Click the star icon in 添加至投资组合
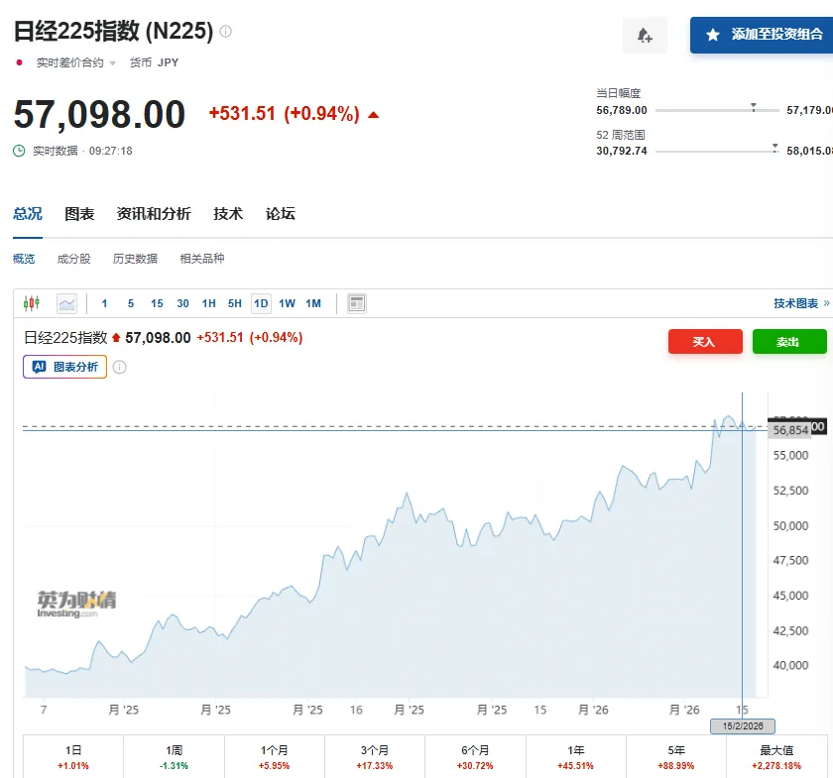Viewport: 833px width, 778px height. (x=712, y=35)
